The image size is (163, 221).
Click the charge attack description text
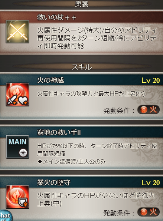[97, 38]
